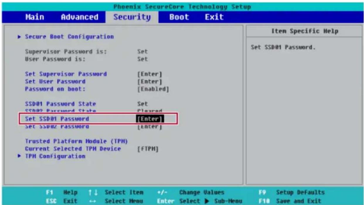This screenshot has width=364, height=205.
Task: Click Enter Select Sub-Menu hint
Action: [200, 201]
